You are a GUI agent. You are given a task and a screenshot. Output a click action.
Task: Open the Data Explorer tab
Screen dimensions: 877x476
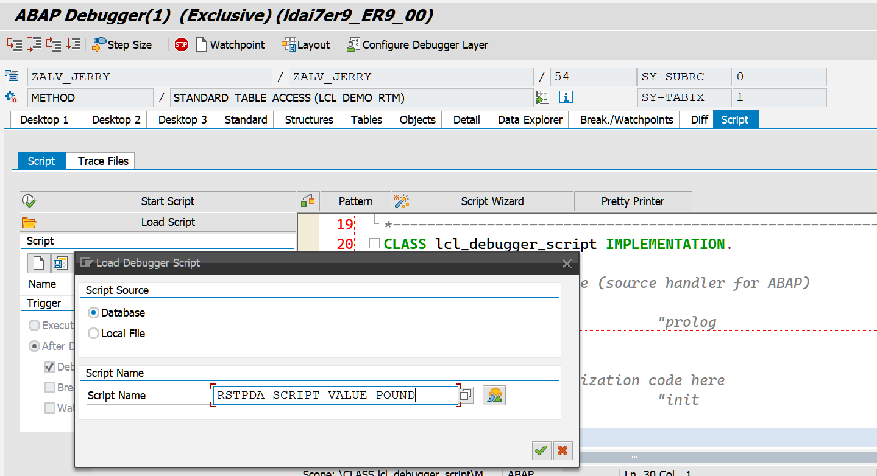530,120
